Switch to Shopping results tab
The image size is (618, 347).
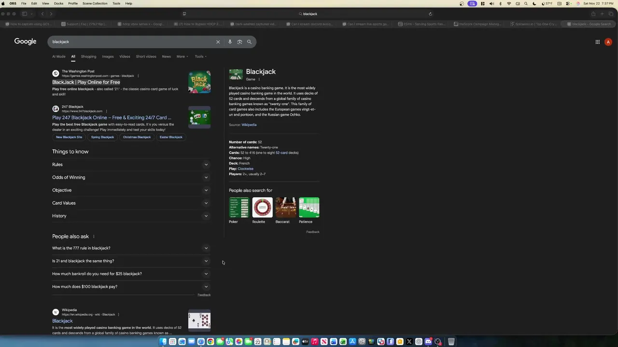(x=88, y=56)
